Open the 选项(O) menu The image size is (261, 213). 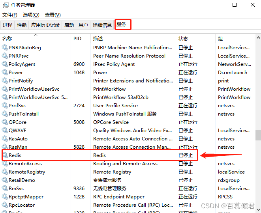pos(31,15)
